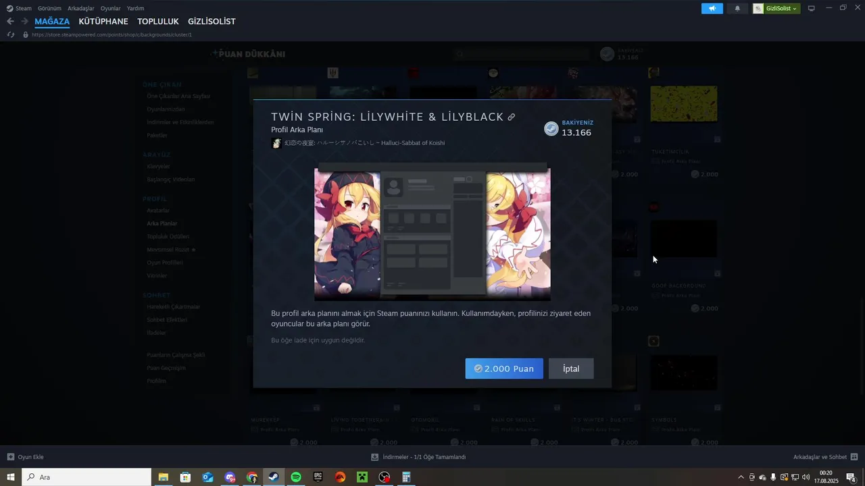Viewport: 865px width, 486px height.
Task: Click the Windows taskbar search box
Action: pos(86,477)
